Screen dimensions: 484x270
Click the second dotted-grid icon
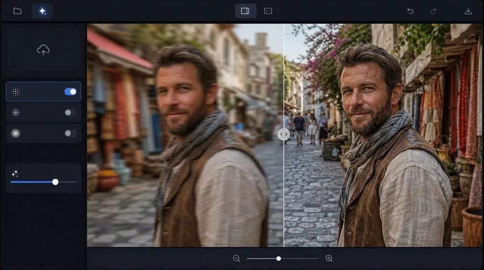point(16,112)
